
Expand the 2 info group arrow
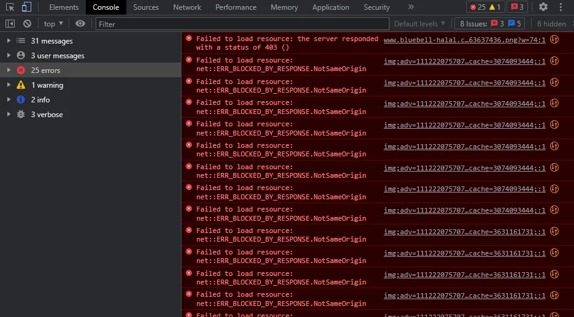tap(9, 99)
